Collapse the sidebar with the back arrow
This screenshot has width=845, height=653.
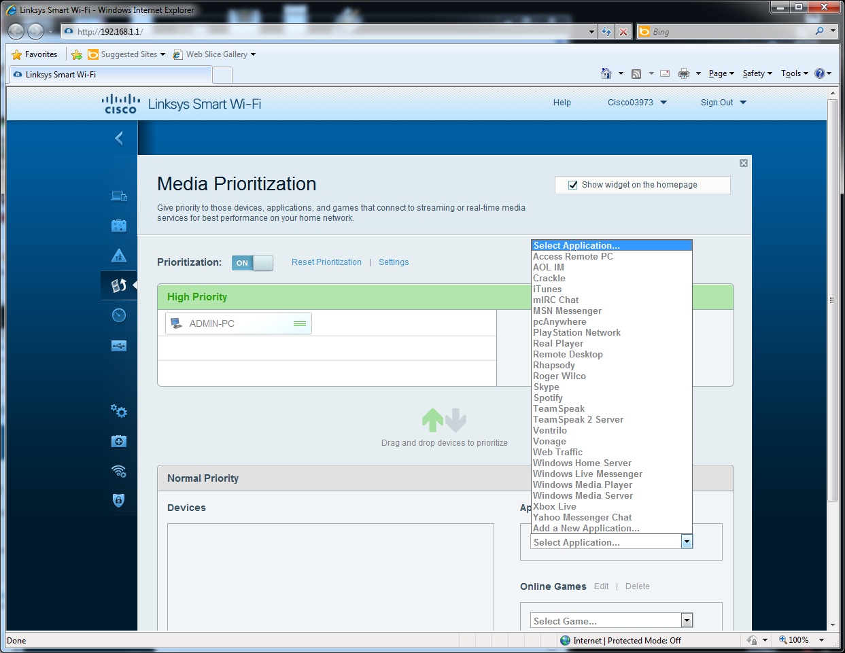119,139
